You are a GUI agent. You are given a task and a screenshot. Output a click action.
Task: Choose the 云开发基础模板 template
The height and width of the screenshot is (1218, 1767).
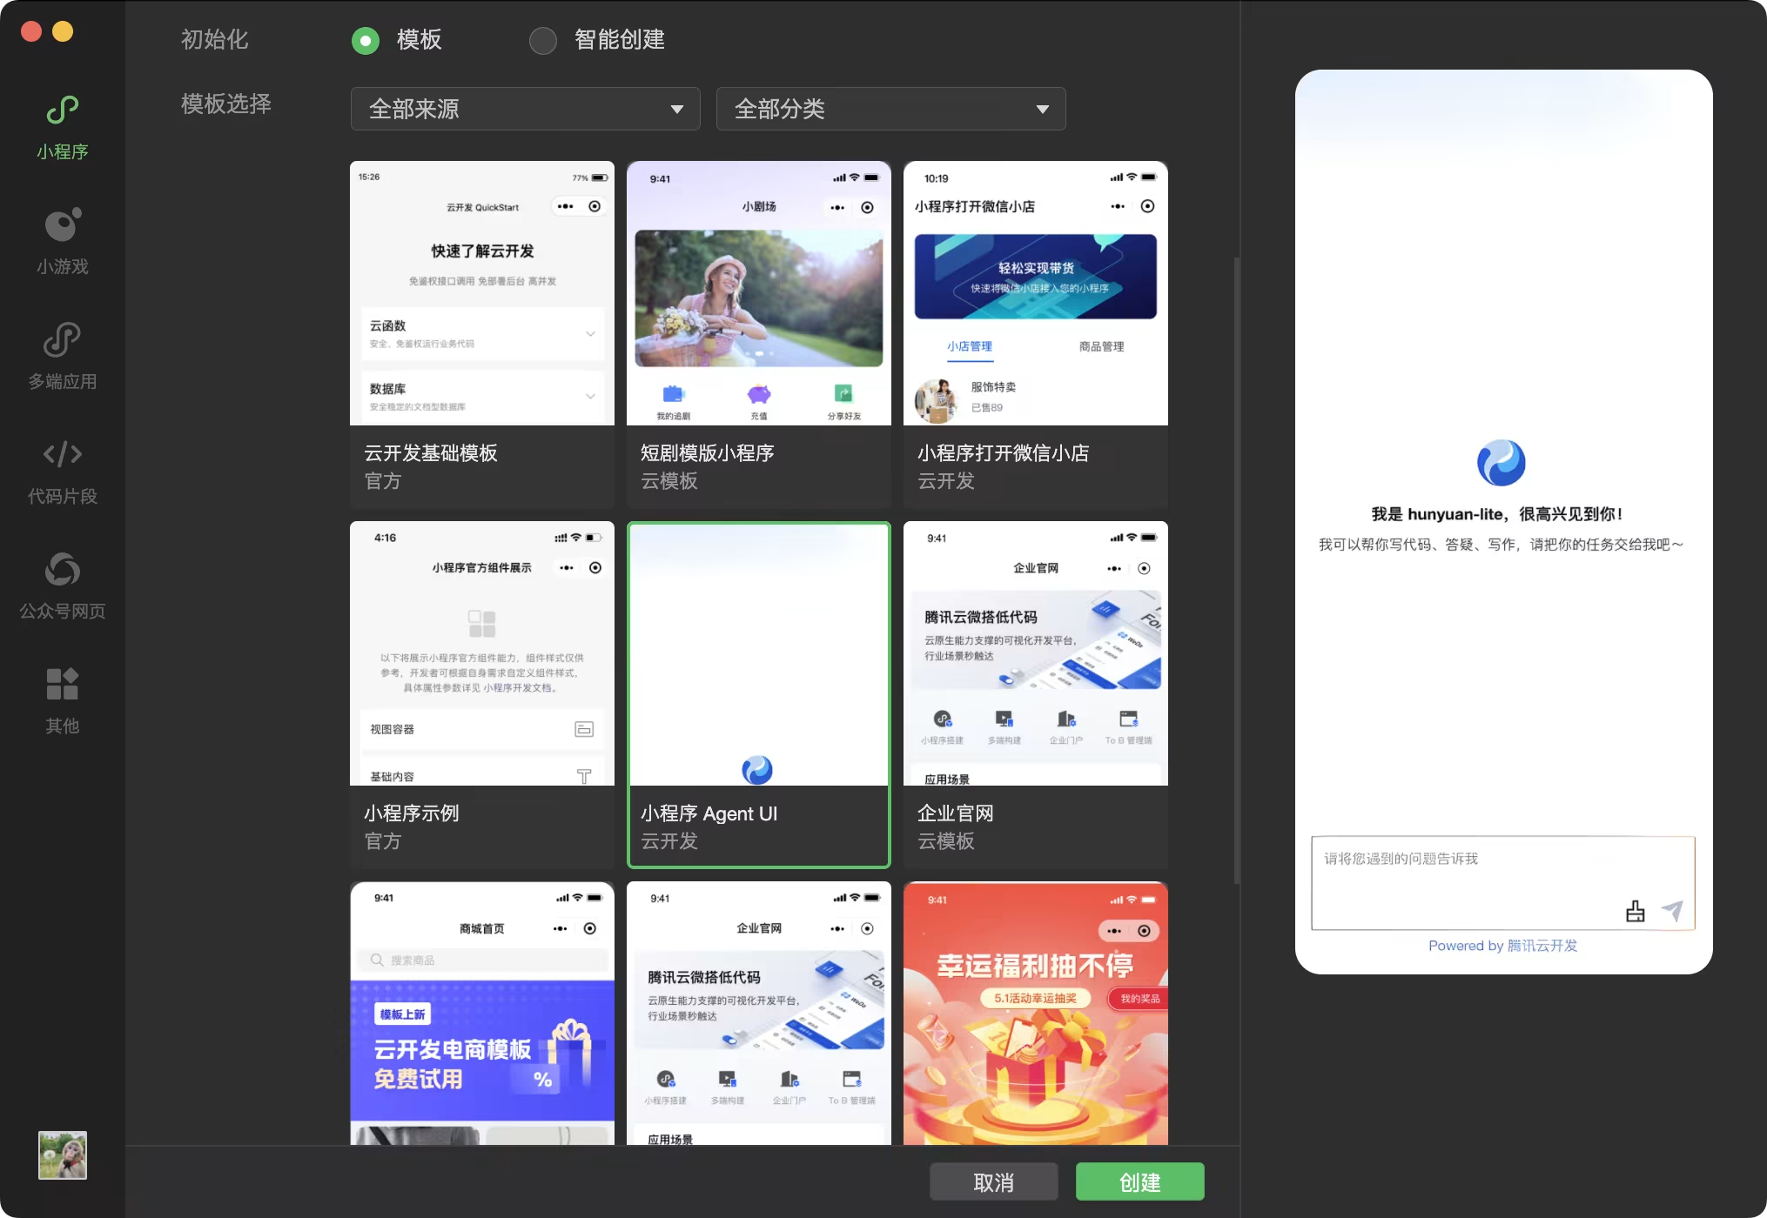coord(481,334)
